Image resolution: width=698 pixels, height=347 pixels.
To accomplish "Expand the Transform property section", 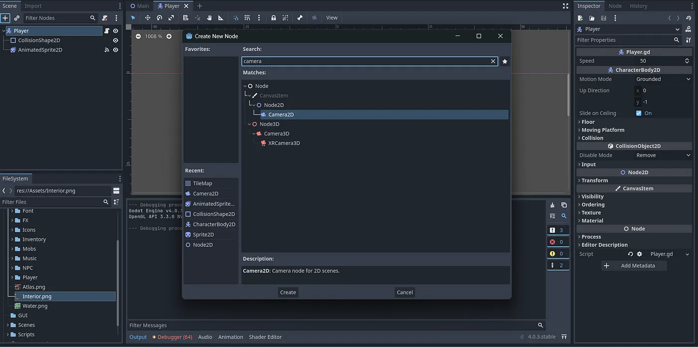I will [594, 180].
